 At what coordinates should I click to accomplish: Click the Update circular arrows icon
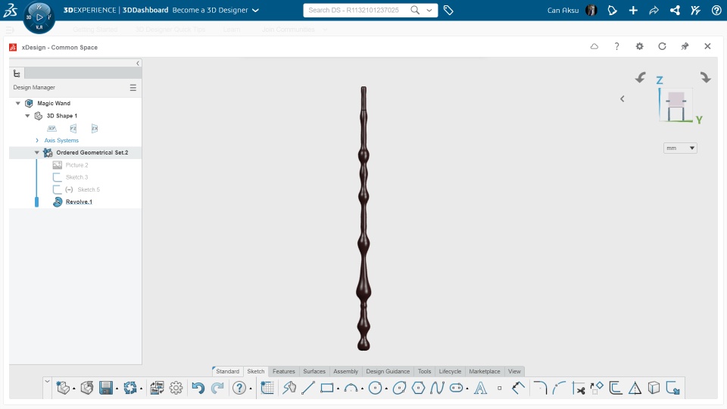coord(130,388)
